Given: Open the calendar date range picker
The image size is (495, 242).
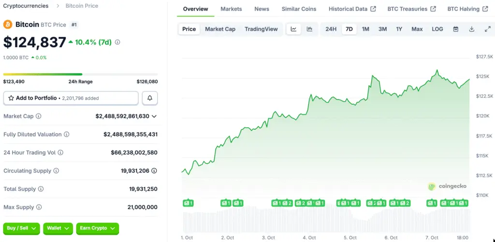Looking at the screenshot, I should click(x=455, y=29).
